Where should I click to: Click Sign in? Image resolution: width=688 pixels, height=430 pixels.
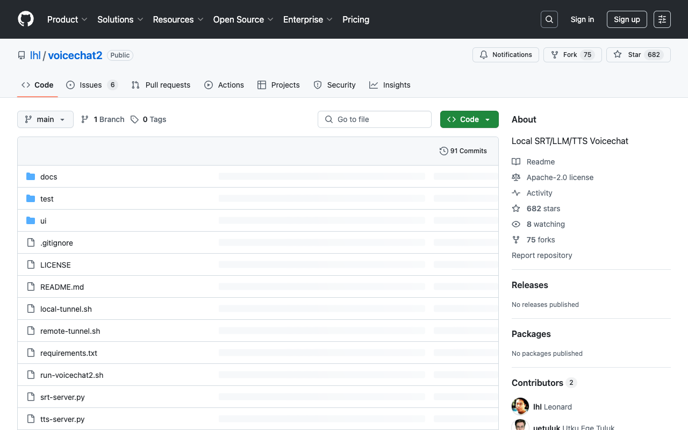click(582, 19)
